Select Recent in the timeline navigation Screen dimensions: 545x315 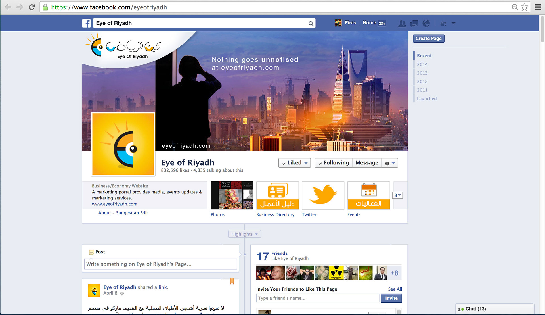424,56
